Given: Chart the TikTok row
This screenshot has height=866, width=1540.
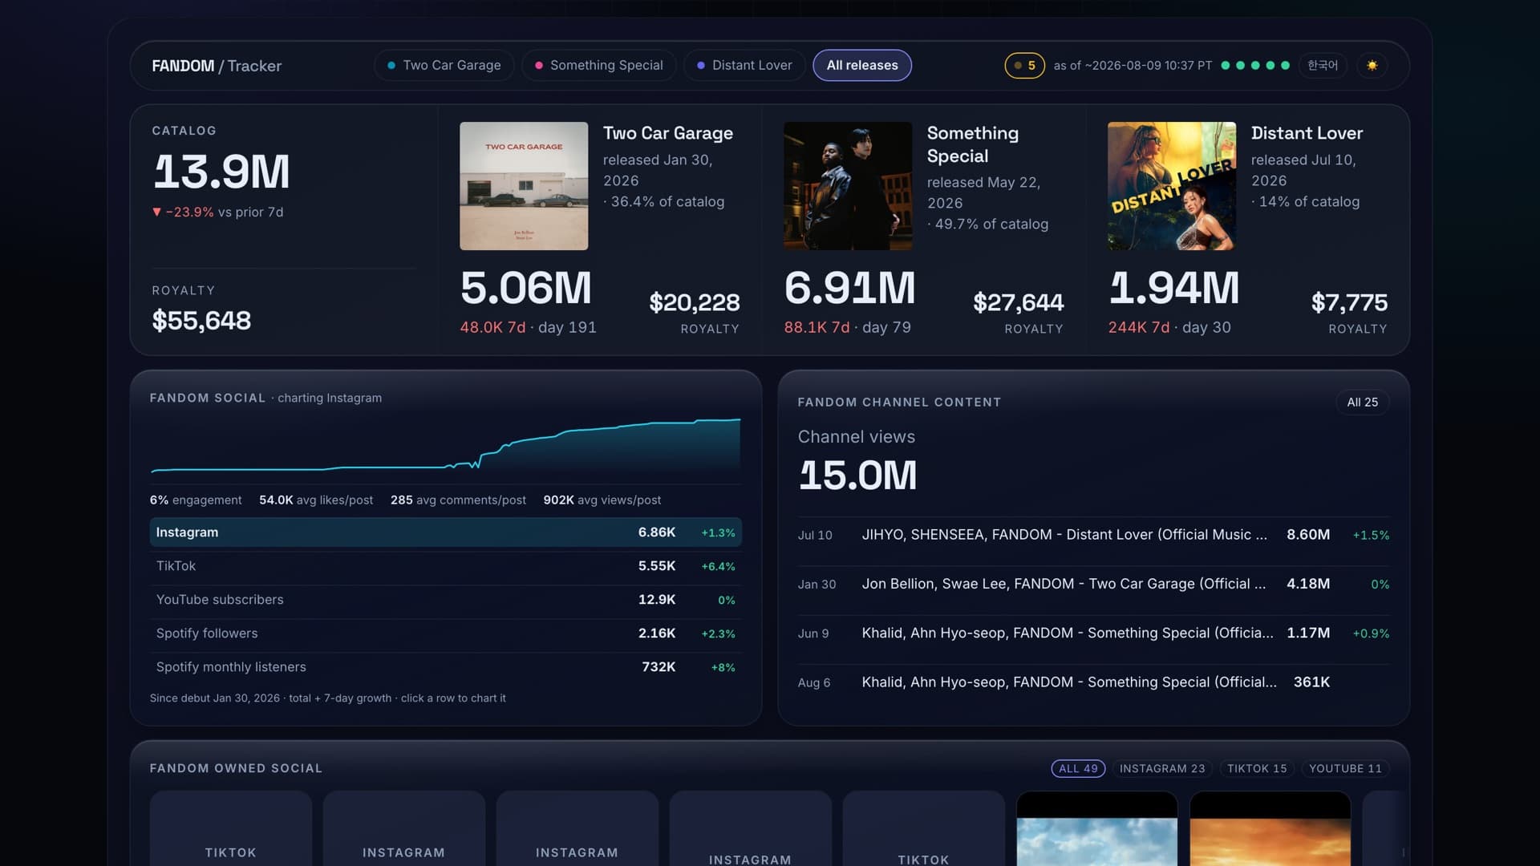Looking at the screenshot, I should [445, 566].
